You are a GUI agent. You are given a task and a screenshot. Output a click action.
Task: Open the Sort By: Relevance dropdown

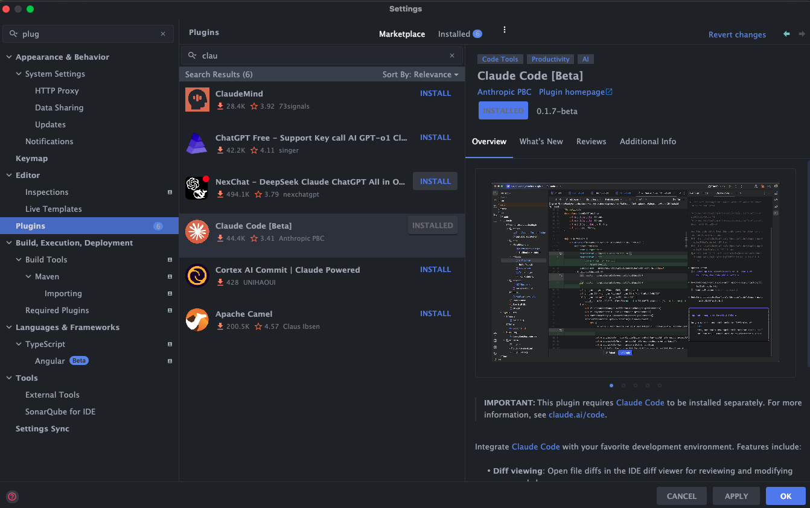click(420, 74)
